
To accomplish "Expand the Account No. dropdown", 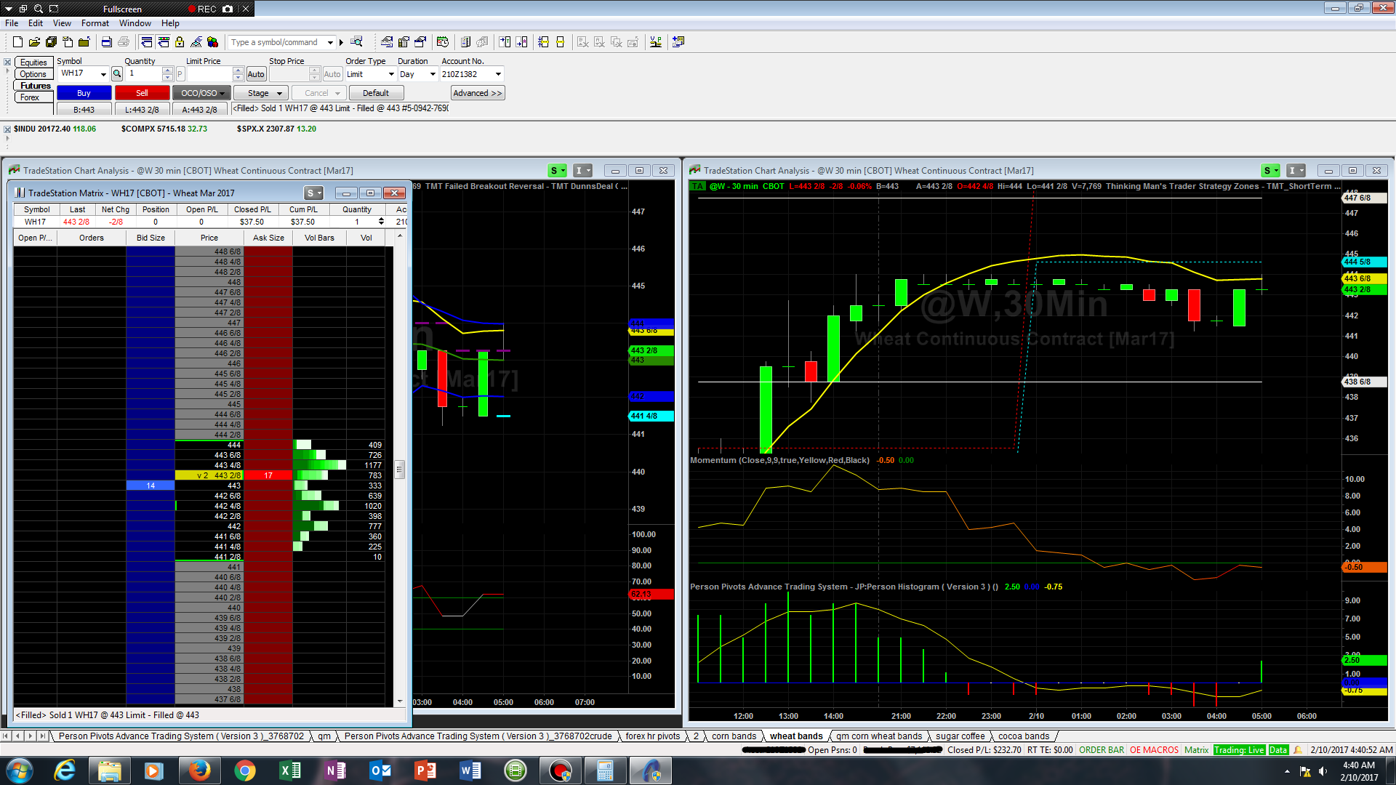I will click(498, 74).
